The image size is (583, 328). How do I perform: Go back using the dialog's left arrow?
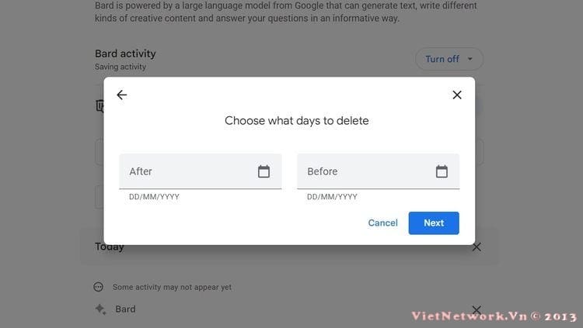pyautogui.click(x=121, y=95)
